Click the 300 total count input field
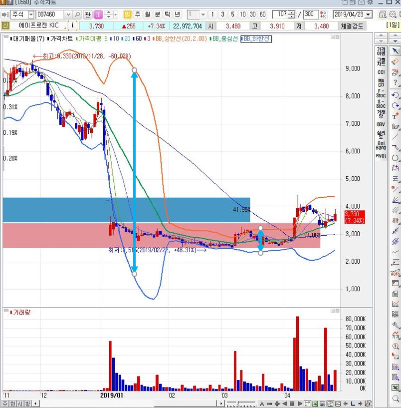This screenshot has height=408, width=401. coord(311,14)
